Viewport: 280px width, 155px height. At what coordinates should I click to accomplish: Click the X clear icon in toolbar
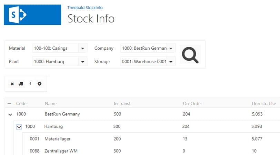[x=12, y=84]
